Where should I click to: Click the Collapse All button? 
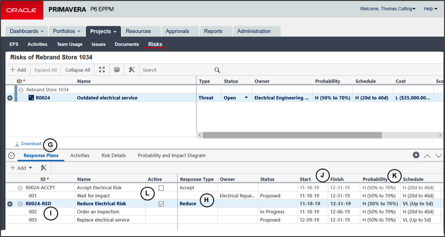pos(78,70)
